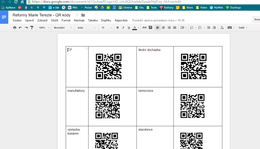
Task: Justify text alignment
Action: tap(175, 28)
